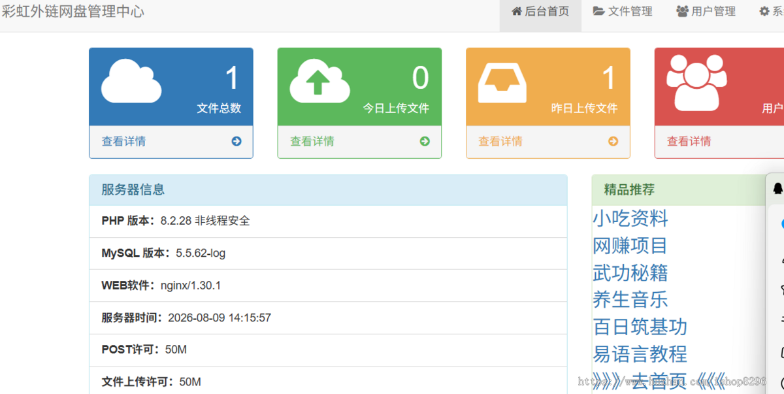Open the 网赚项目 link
Viewport: 784px width, 394px height.
point(630,245)
